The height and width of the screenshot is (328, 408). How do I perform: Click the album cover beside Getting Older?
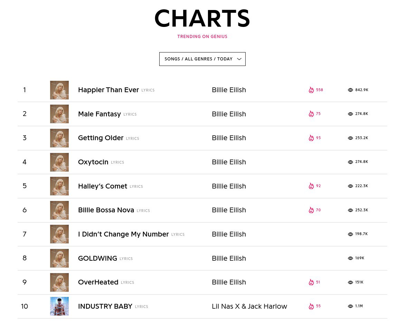(x=59, y=138)
